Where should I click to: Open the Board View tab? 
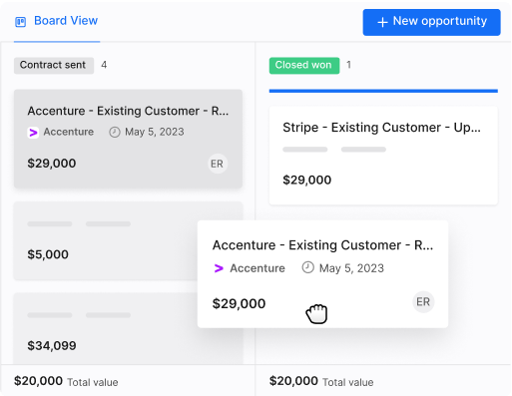point(57,21)
